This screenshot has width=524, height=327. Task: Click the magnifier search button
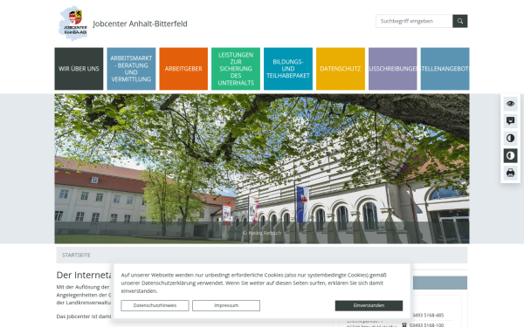point(460,21)
